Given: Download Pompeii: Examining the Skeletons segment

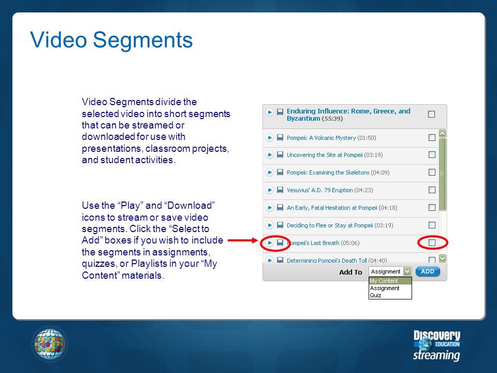Looking at the screenshot, I should click(280, 172).
